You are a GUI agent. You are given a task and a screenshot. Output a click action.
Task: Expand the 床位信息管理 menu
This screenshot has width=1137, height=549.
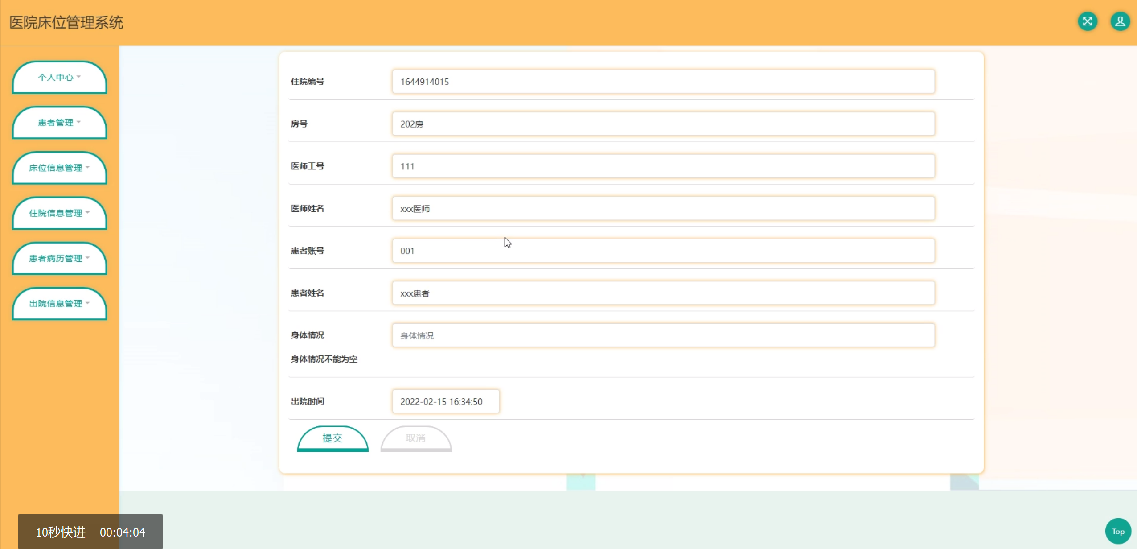pos(59,168)
